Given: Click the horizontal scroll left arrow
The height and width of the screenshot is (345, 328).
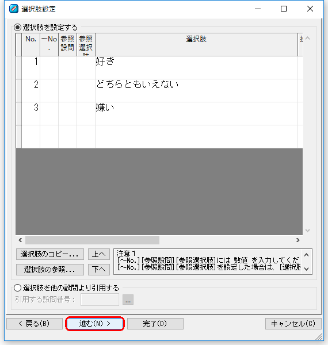Looking at the screenshot, I should coord(20,240).
